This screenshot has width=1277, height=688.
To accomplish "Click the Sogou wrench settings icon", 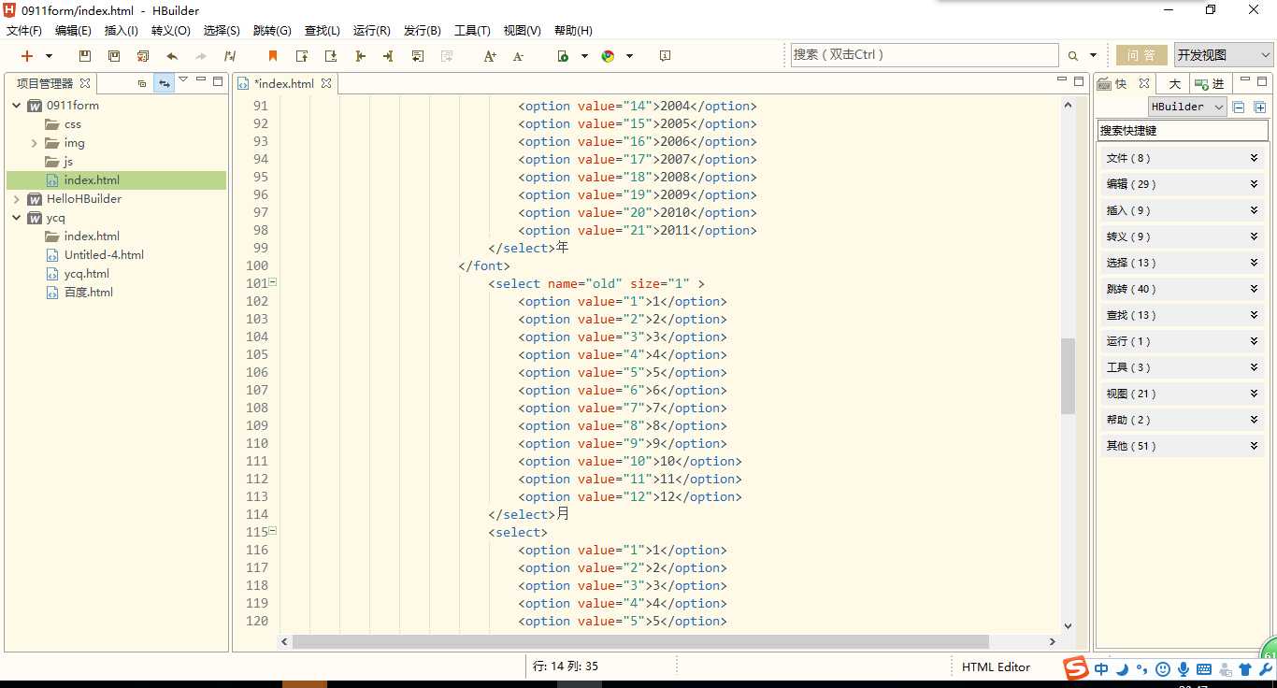I will pyautogui.click(x=1266, y=669).
